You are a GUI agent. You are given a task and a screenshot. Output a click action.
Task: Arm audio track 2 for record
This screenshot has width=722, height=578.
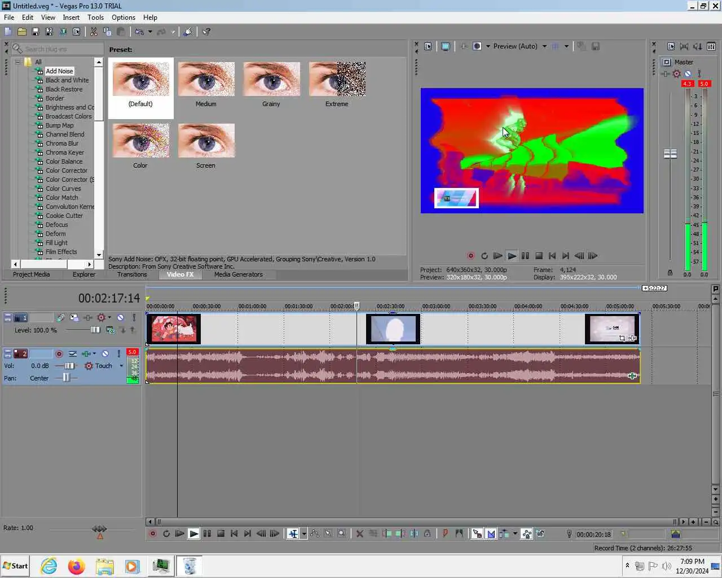tap(59, 353)
